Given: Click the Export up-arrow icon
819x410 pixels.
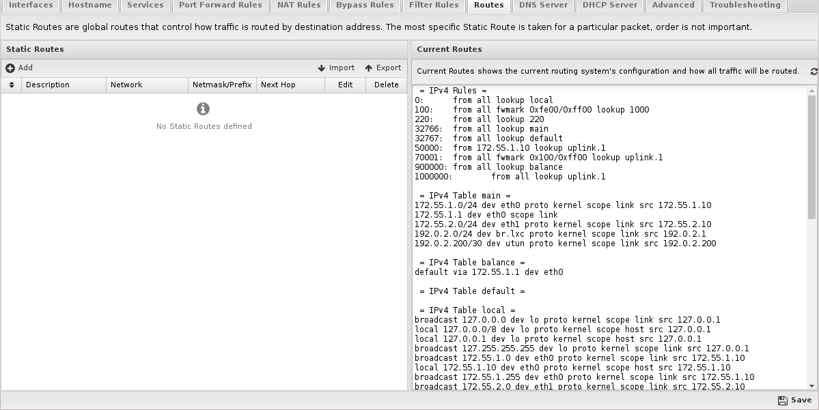Looking at the screenshot, I should click(x=368, y=68).
